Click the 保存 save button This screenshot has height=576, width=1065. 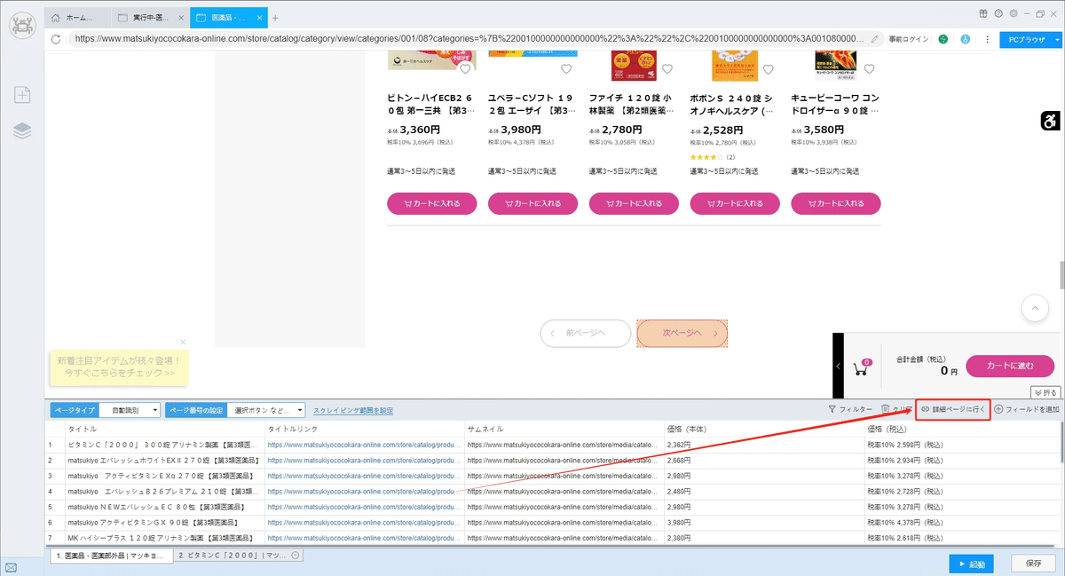(1033, 564)
